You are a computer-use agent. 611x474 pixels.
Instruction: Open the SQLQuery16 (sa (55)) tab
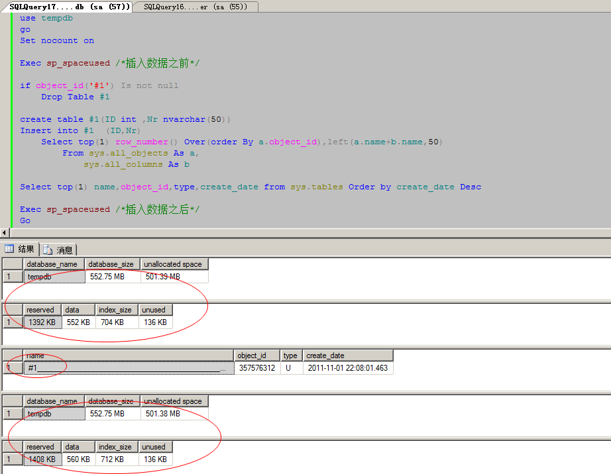point(195,7)
